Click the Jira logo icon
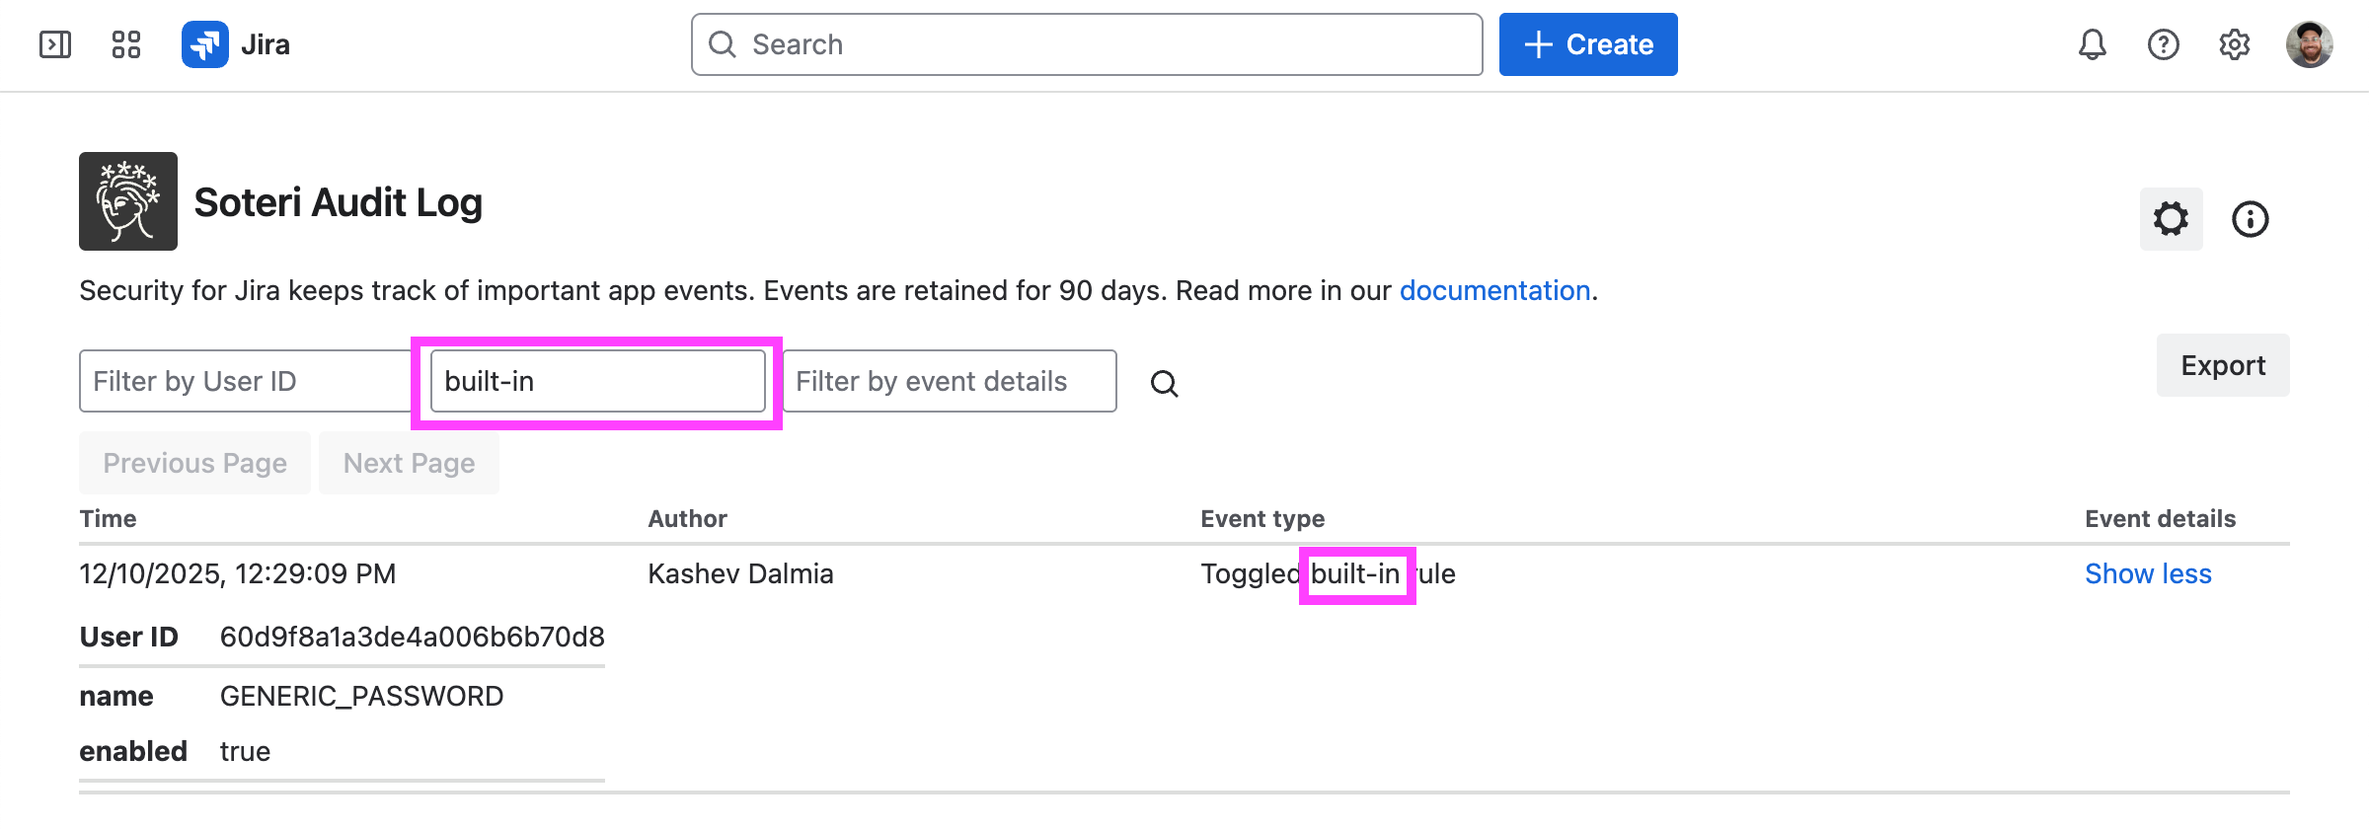The width and height of the screenshot is (2369, 831). (205, 44)
